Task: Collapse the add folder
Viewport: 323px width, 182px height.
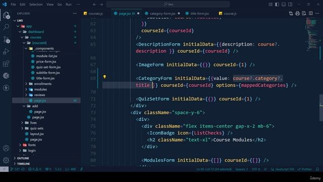Action: [24, 106]
